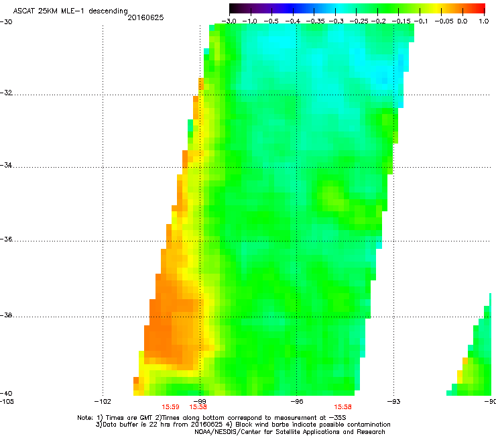Click longitude label '-99'
The height and width of the screenshot is (436, 496).
tap(200, 402)
